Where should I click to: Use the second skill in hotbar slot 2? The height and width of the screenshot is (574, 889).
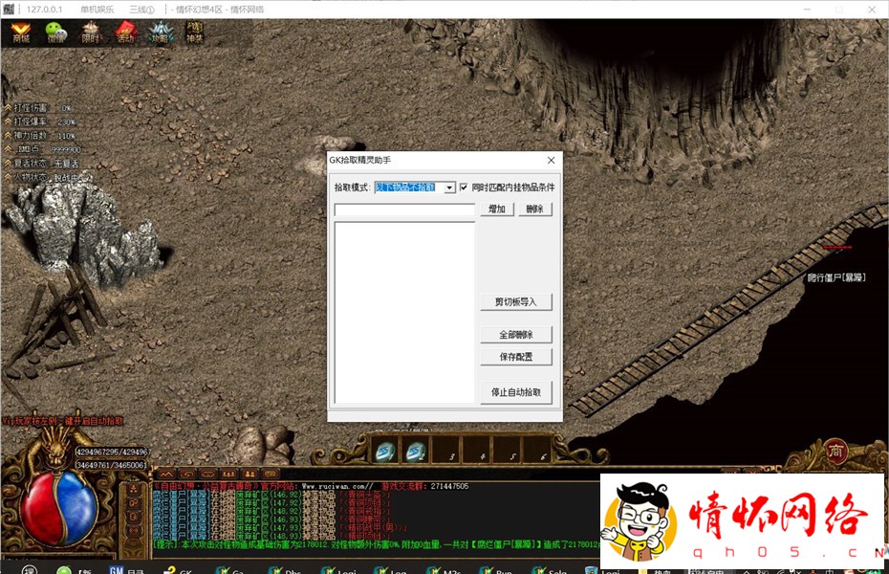coord(415,451)
